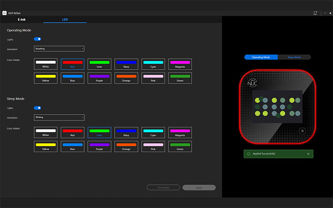The width and height of the screenshot is (333, 208).
Task: Open the device icon in the title bar
Action: pyautogui.click(x=316, y=13)
